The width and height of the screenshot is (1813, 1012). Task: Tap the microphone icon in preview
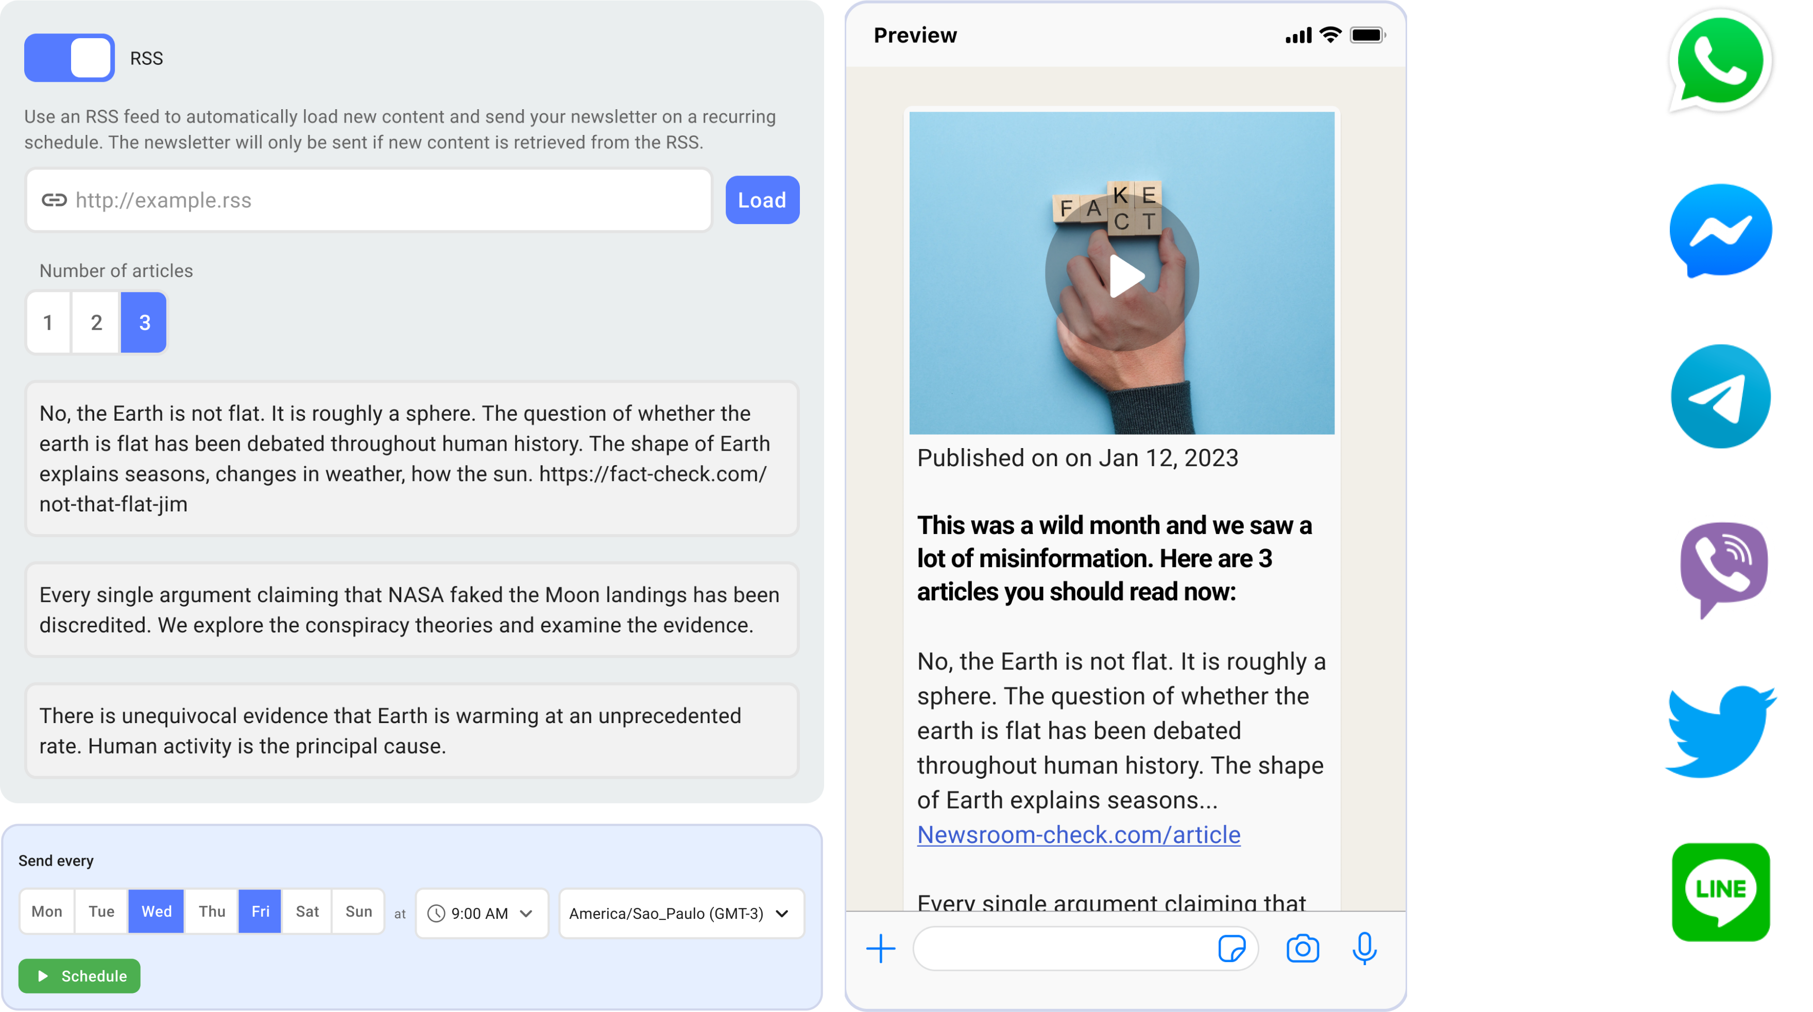pyautogui.click(x=1364, y=949)
